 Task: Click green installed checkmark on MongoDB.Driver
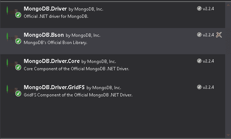click(x=18, y=15)
